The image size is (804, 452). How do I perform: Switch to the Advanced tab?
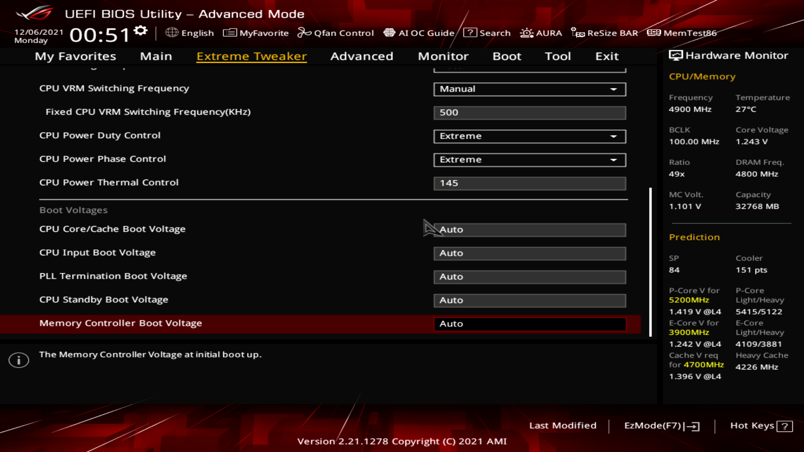coord(361,56)
